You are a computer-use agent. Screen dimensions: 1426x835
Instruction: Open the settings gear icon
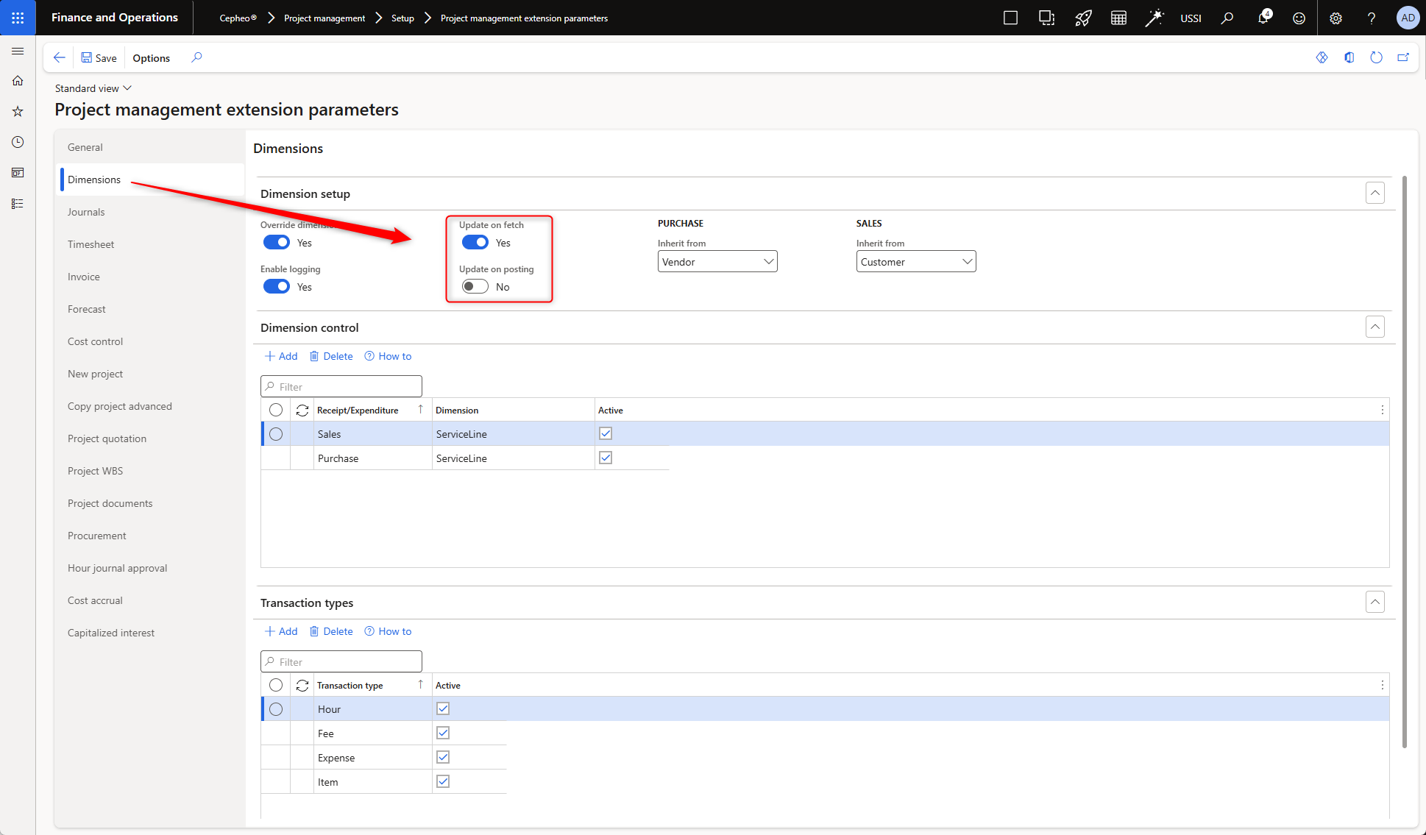(x=1335, y=18)
